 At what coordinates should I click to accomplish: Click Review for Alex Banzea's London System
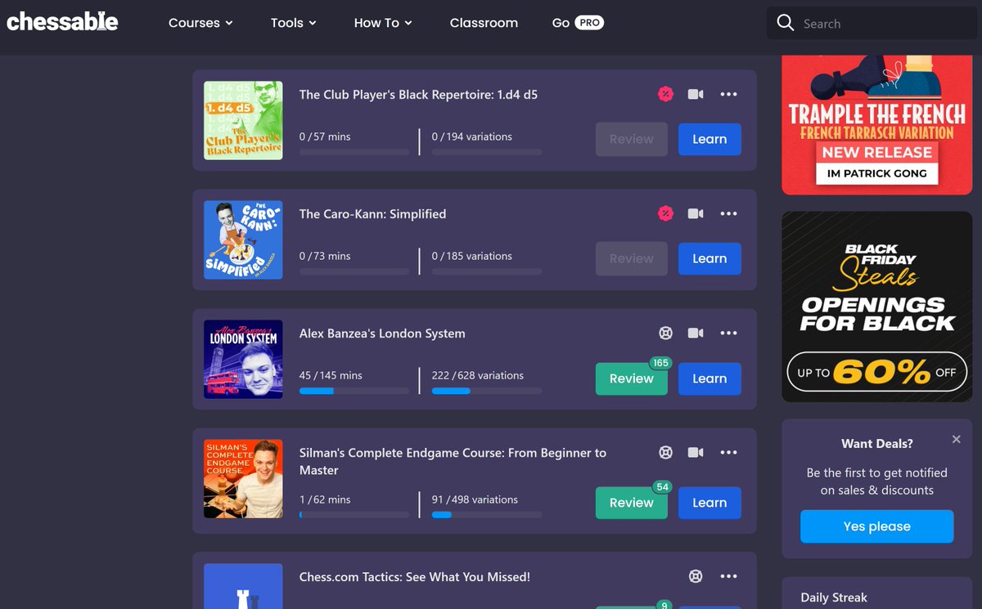[x=632, y=378]
